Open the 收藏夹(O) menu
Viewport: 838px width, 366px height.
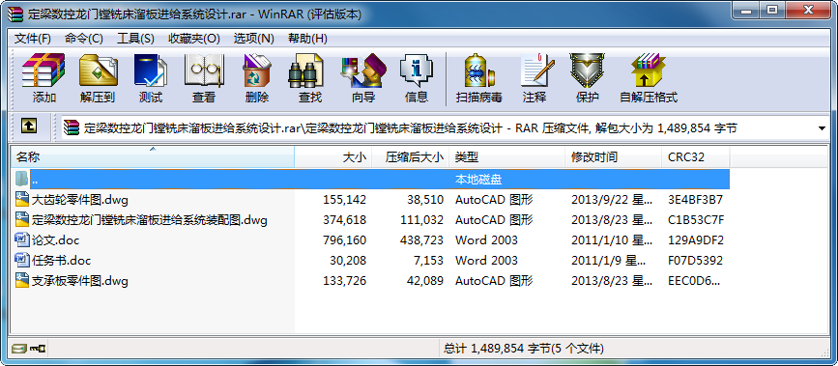point(194,39)
